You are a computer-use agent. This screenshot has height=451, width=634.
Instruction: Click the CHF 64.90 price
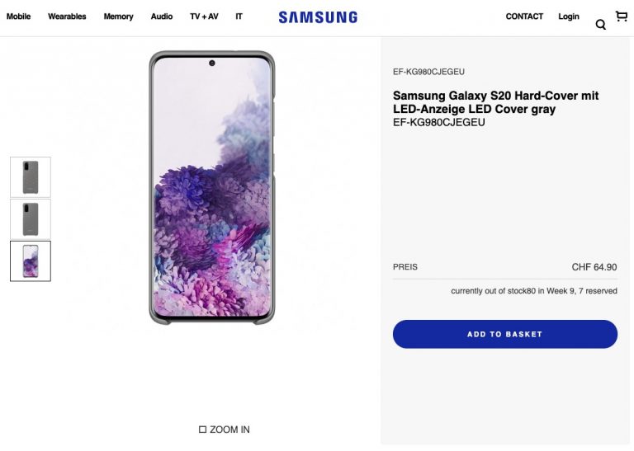coord(594,267)
